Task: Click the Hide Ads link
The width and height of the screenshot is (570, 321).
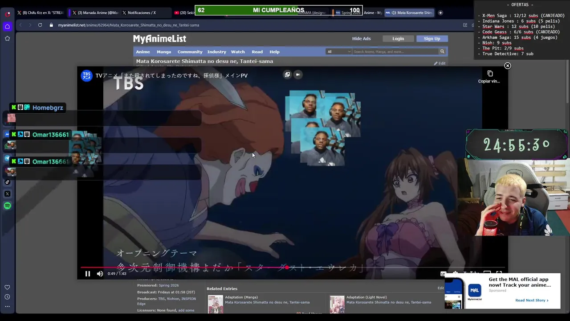Action: [x=361, y=39]
